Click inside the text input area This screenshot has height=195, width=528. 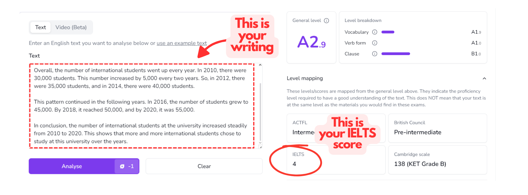140,105
